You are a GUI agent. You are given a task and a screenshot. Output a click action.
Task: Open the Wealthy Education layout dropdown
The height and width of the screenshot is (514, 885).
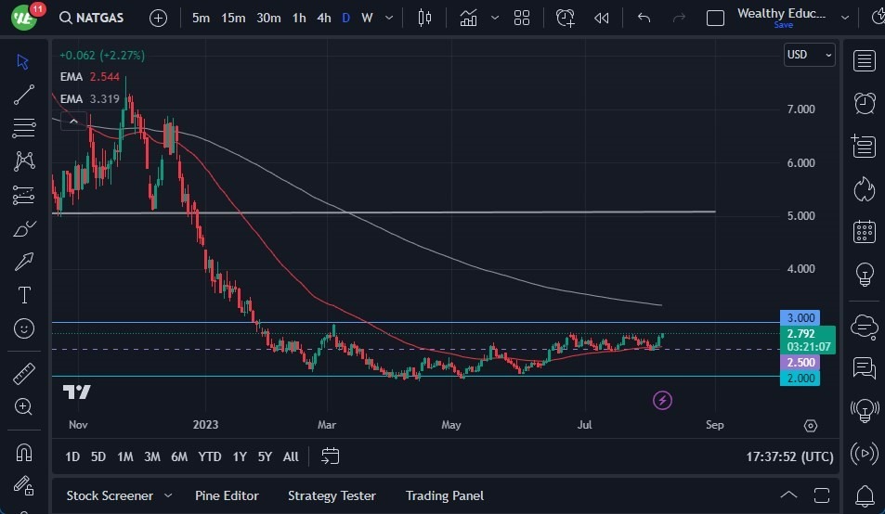point(844,18)
